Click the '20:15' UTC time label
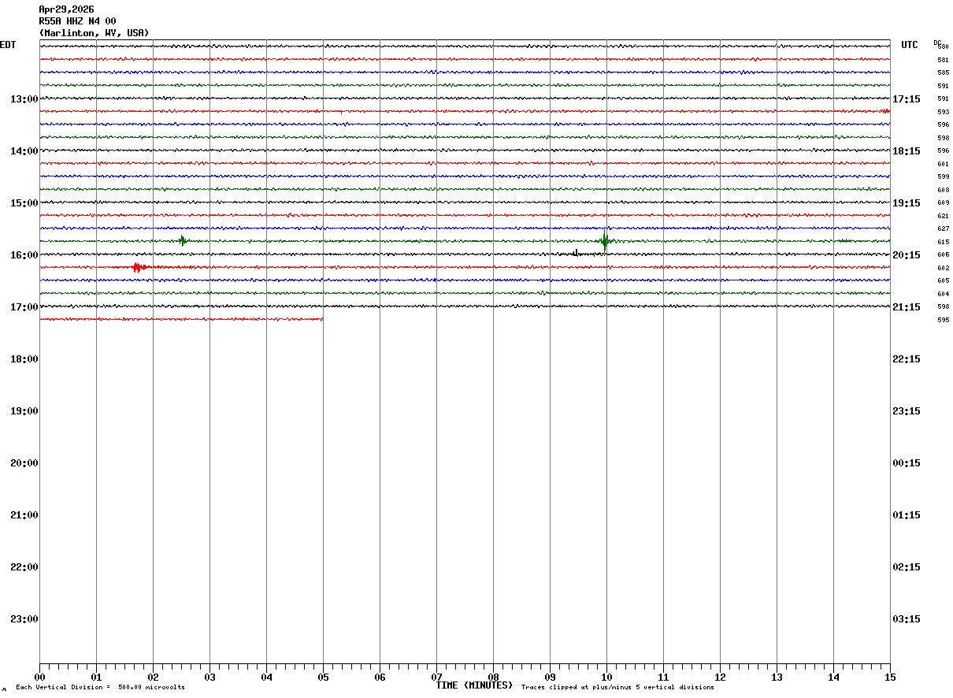The image size is (953, 698). click(x=907, y=255)
